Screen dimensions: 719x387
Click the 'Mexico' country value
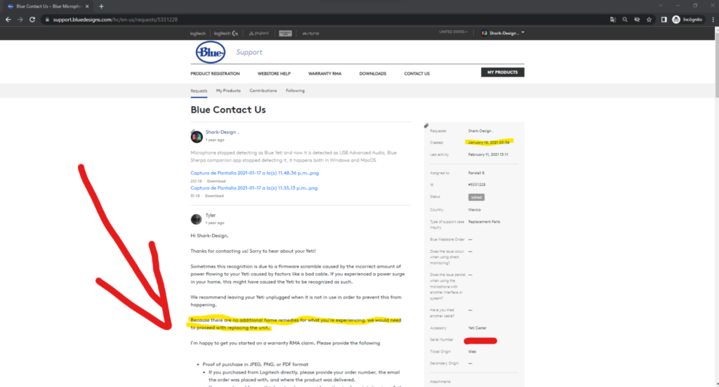pyautogui.click(x=474, y=209)
